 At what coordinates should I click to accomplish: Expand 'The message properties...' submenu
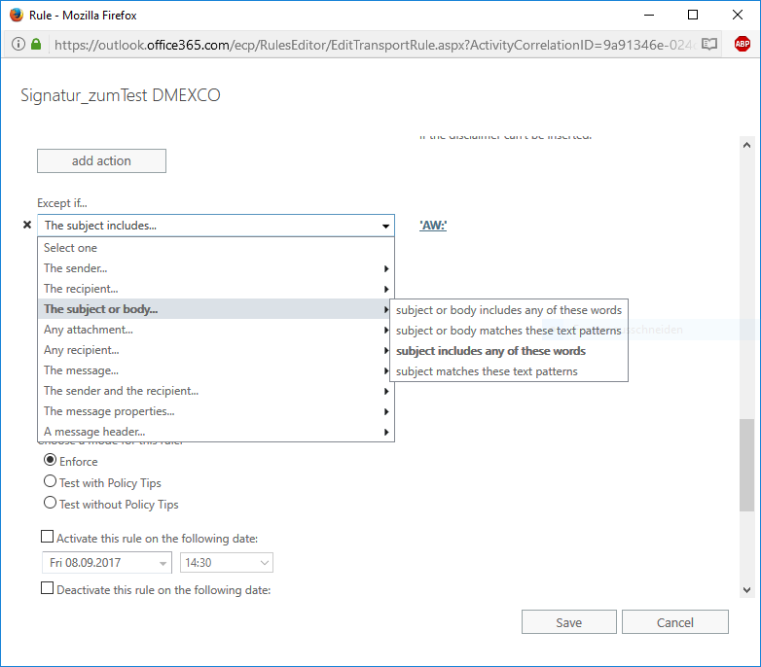(216, 411)
